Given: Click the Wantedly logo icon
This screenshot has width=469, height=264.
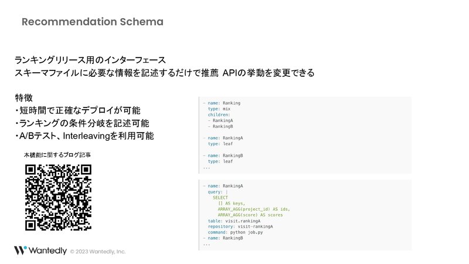Looking at the screenshot, I should pos(21,251).
